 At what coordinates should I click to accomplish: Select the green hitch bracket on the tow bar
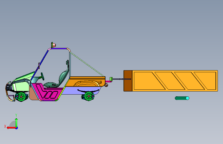(111, 79)
